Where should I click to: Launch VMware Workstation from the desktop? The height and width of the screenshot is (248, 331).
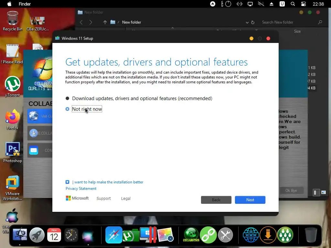(13, 188)
